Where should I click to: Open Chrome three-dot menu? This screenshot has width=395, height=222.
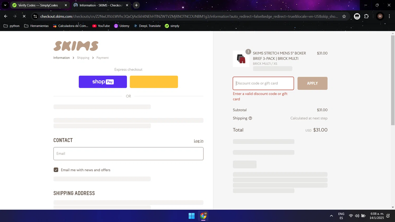click(x=389, y=16)
